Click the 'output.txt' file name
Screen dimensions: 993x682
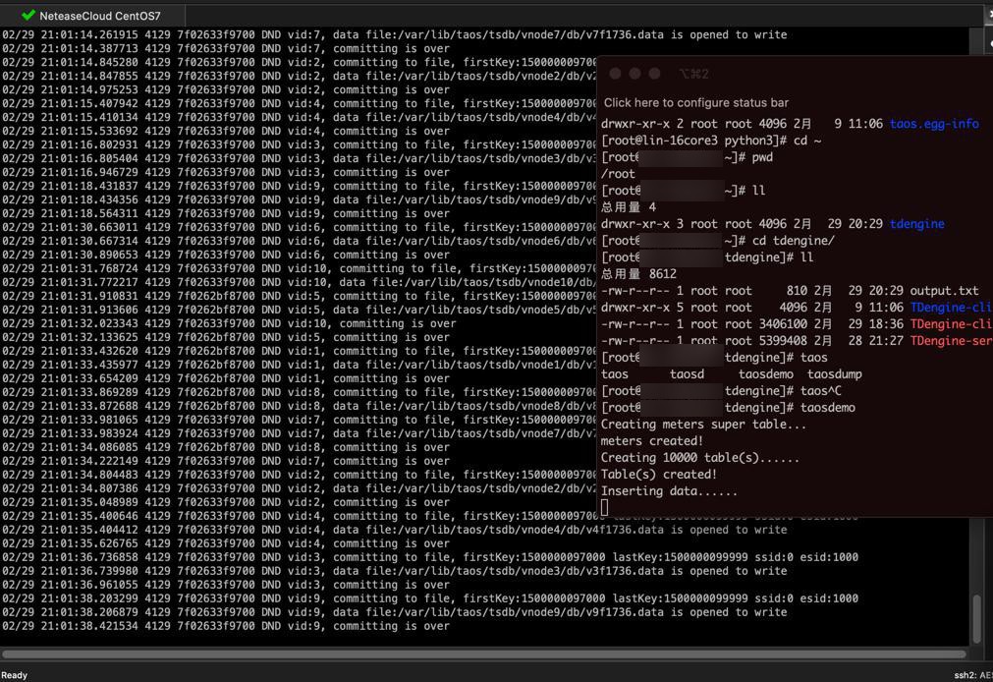tap(944, 291)
